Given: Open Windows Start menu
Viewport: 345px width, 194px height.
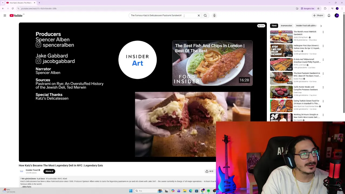Looking at the screenshot, I should point(131,191).
